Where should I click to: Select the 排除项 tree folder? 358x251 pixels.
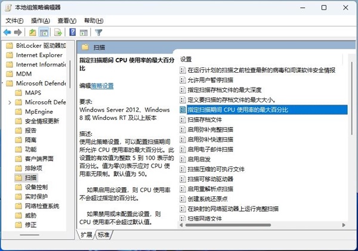(x=29, y=168)
